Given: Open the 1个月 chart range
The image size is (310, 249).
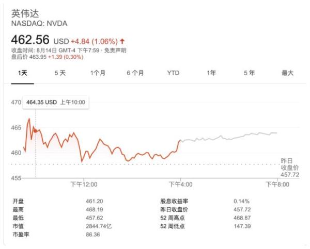Looking at the screenshot, I should click(x=98, y=73).
